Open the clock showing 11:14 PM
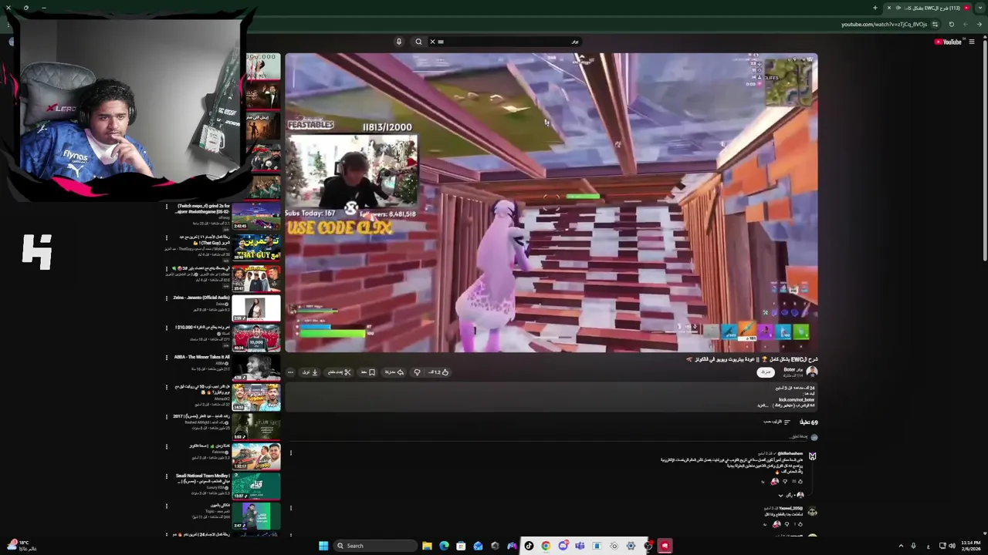 coord(970,546)
